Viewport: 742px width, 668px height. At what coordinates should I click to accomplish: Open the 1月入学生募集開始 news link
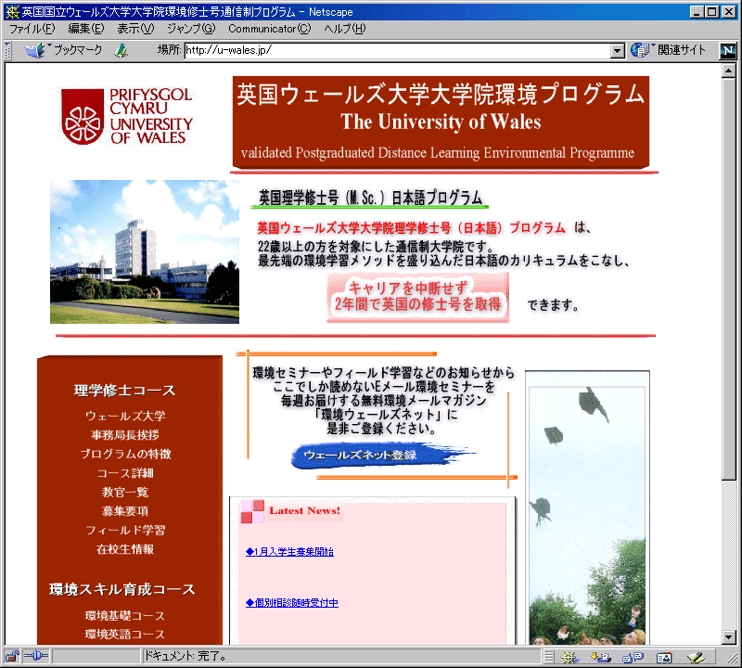(x=289, y=552)
